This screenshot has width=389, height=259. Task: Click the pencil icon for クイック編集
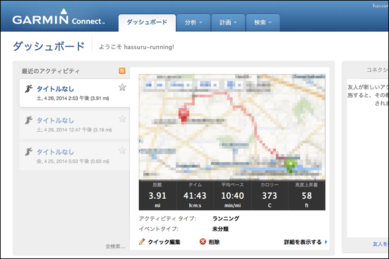point(142,242)
